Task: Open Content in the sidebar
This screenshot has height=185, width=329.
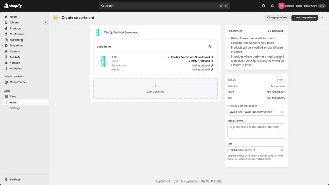Action: 15,51
